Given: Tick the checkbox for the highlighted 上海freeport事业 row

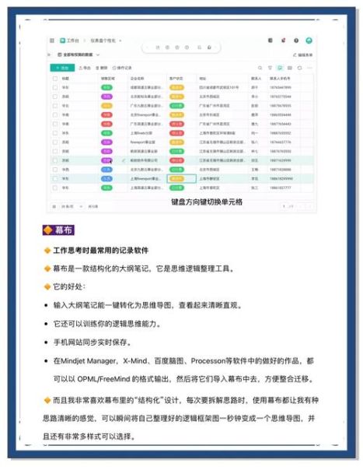Looking at the screenshot, I should click(x=55, y=178).
